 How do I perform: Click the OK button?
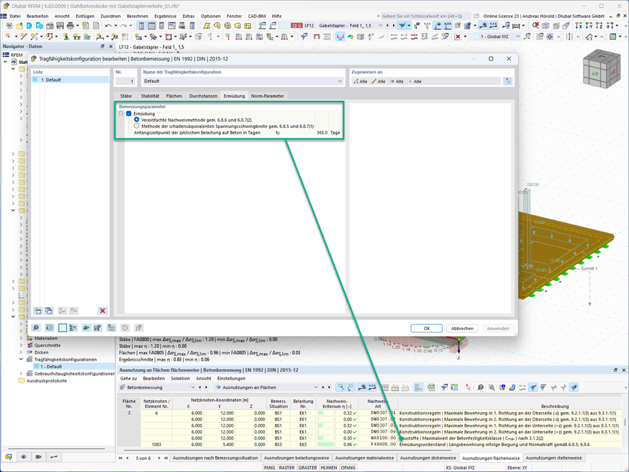coord(426,328)
